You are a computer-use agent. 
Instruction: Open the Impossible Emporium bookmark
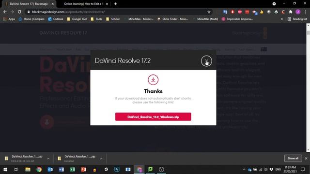(237, 19)
